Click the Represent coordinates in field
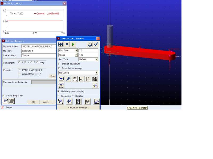The image size is (213, 159). (x=44, y=82)
